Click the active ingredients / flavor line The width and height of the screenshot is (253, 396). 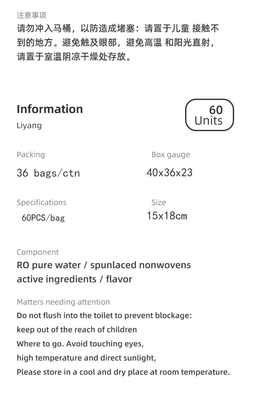[74, 279]
